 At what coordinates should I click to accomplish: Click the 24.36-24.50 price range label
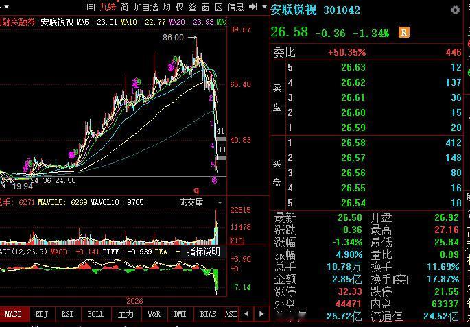pyautogui.click(x=54, y=180)
